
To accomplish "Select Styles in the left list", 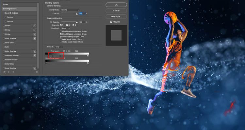I will (20, 5).
